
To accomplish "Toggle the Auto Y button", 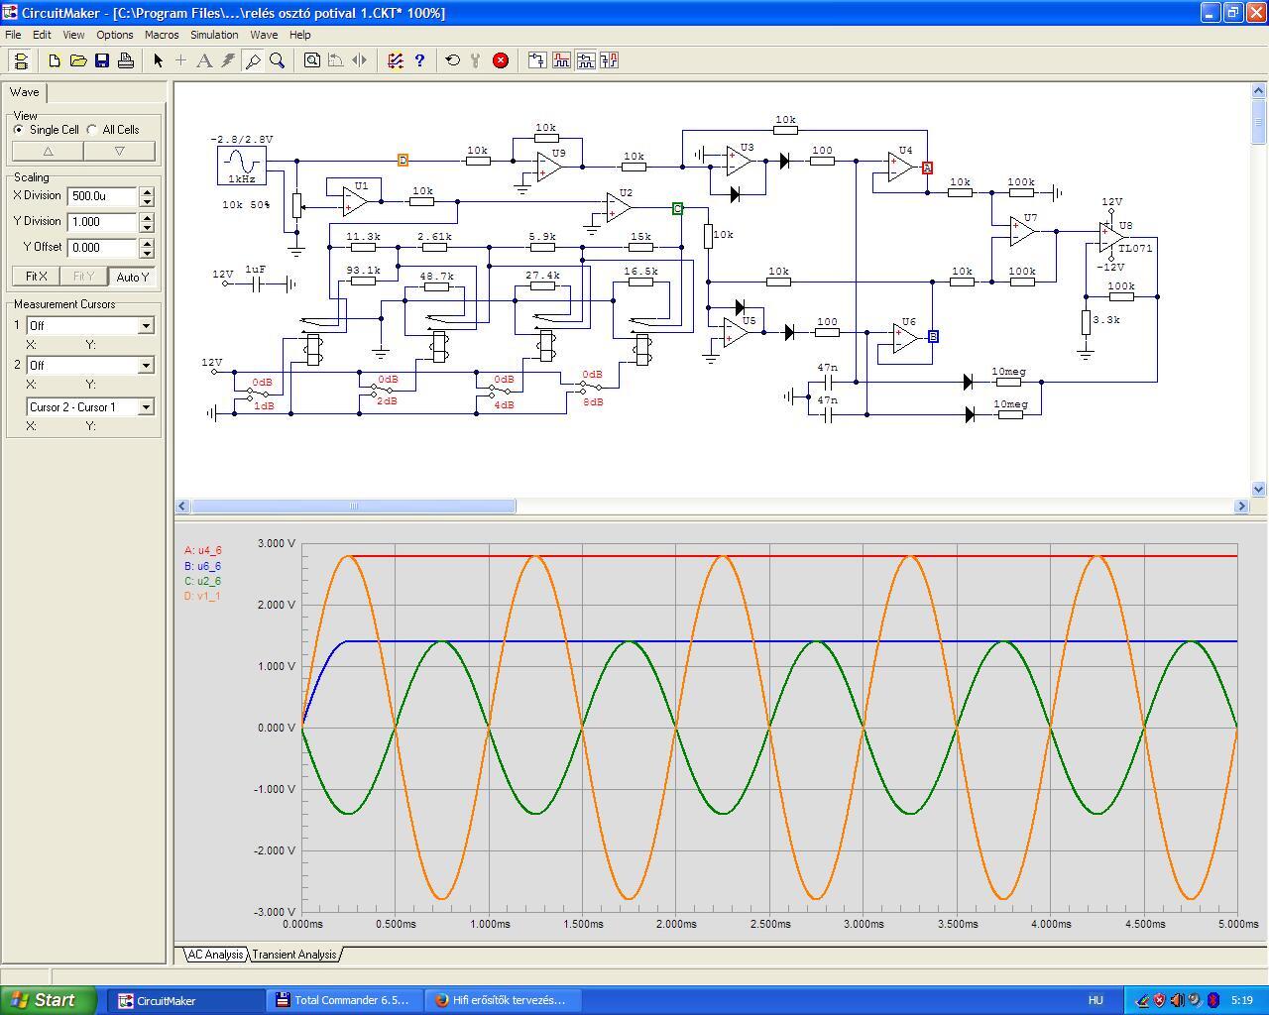I will point(132,277).
